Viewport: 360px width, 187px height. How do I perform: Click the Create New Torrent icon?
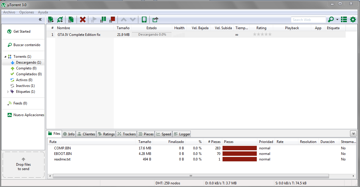[71, 20]
